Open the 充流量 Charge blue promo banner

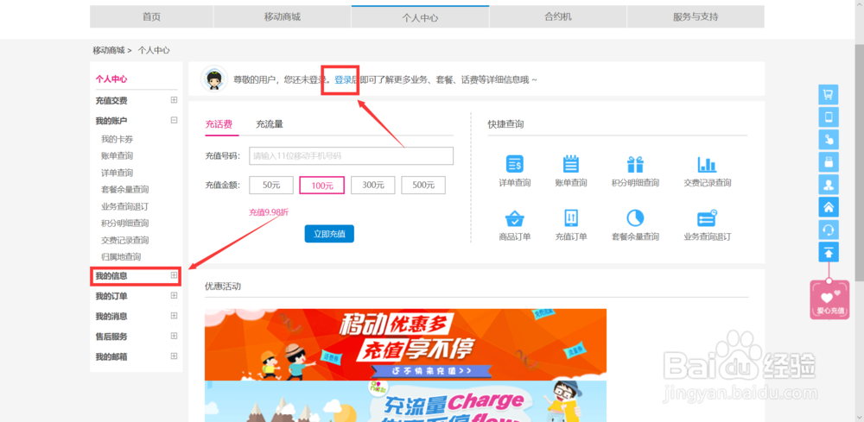(405, 401)
